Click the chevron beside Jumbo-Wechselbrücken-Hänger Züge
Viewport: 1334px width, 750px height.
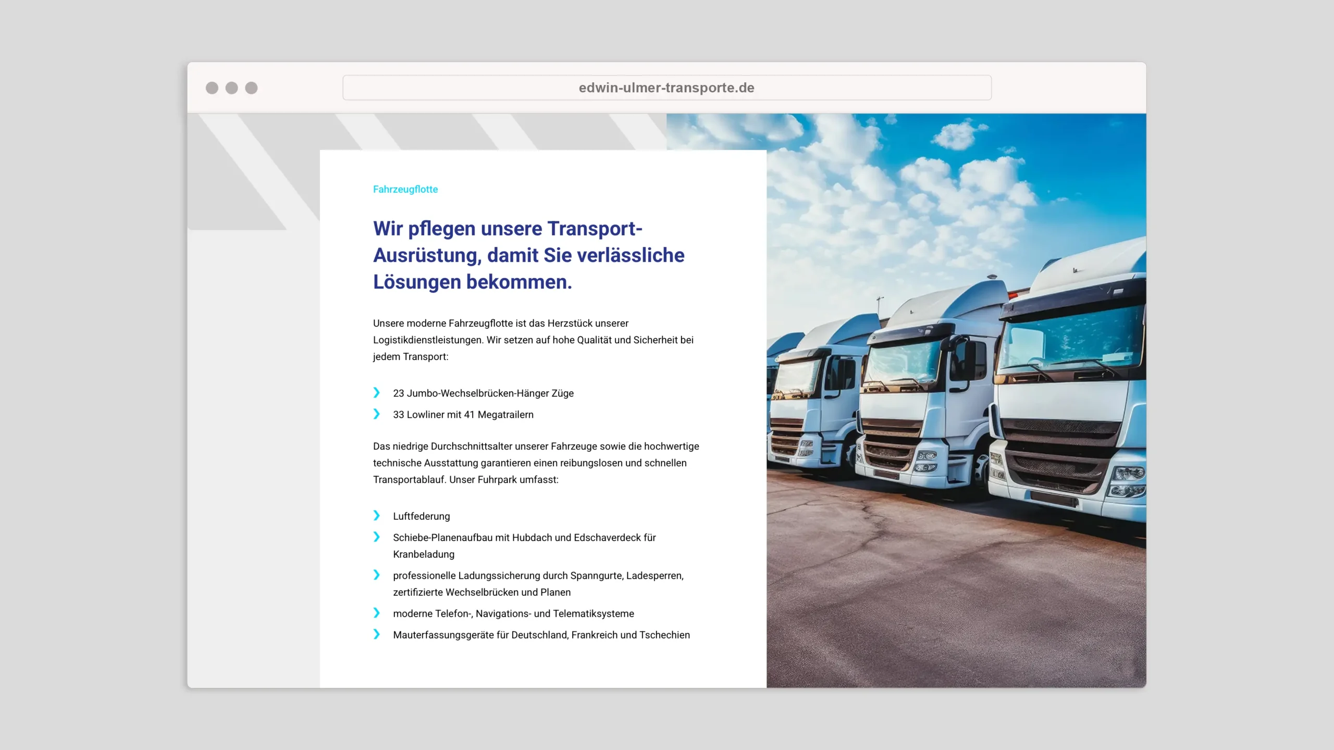point(377,393)
